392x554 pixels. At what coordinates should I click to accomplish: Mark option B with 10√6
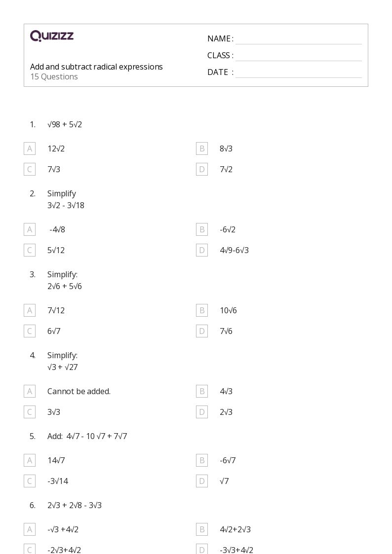[x=202, y=310]
